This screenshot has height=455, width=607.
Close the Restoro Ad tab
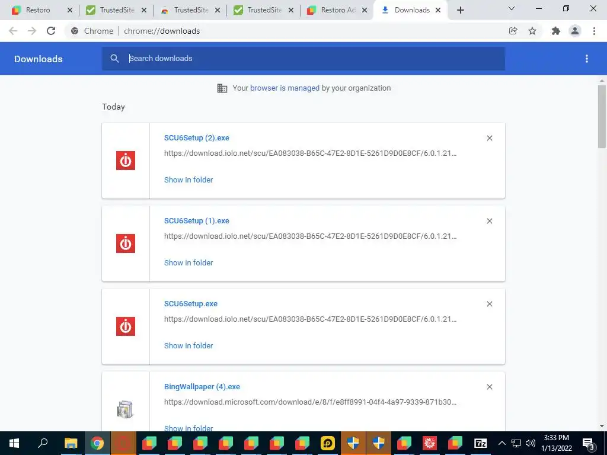365,11
